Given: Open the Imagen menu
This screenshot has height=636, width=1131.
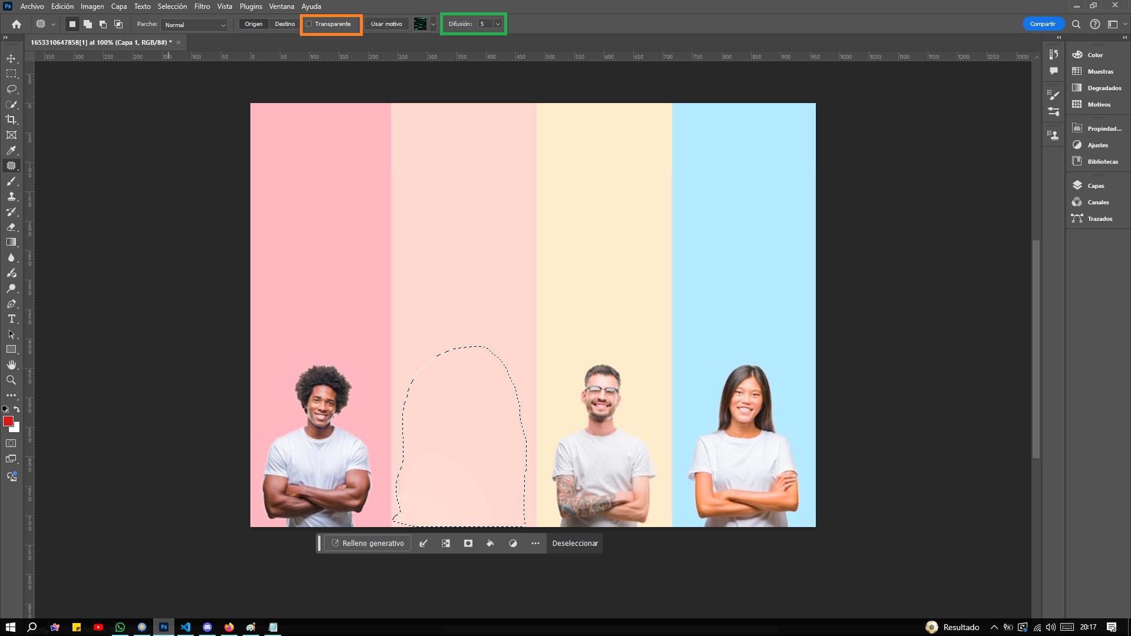Looking at the screenshot, I should [92, 6].
